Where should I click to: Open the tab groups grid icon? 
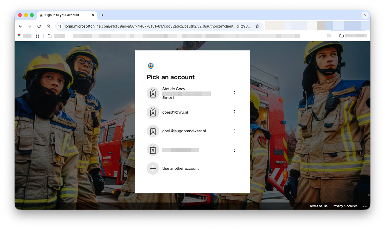(37, 36)
